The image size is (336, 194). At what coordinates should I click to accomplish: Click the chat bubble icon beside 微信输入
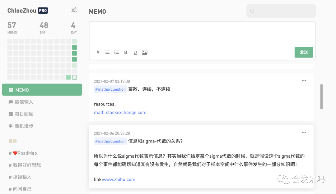click(x=11, y=102)
